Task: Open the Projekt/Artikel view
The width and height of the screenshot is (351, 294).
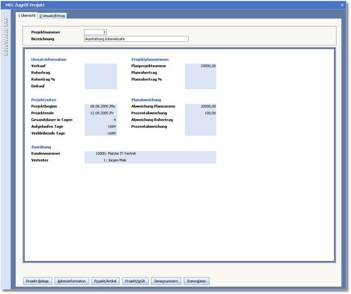Action: click(x=105, y=281)
